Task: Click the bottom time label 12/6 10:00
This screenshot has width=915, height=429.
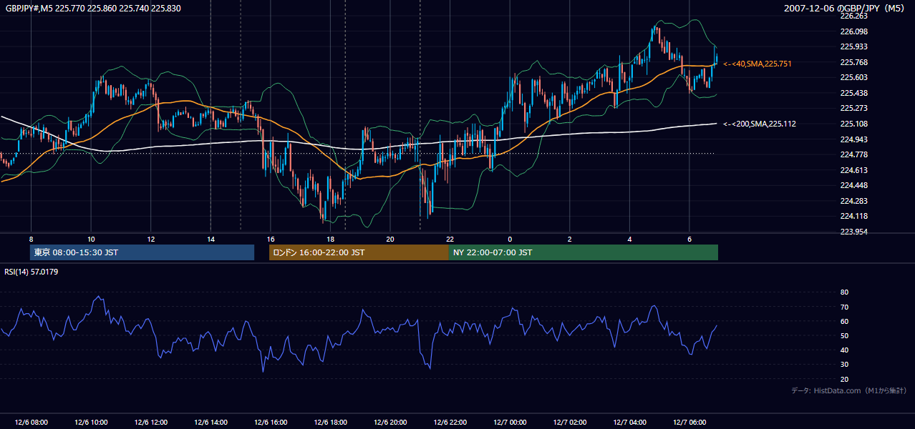Action: click(x=91, y=423)
